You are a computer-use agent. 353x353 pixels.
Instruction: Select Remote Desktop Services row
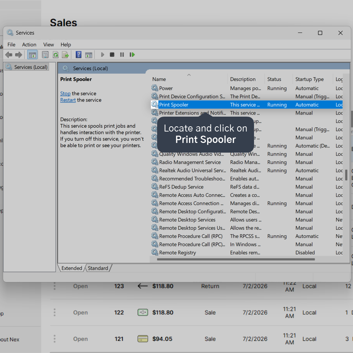pos(247,220)
